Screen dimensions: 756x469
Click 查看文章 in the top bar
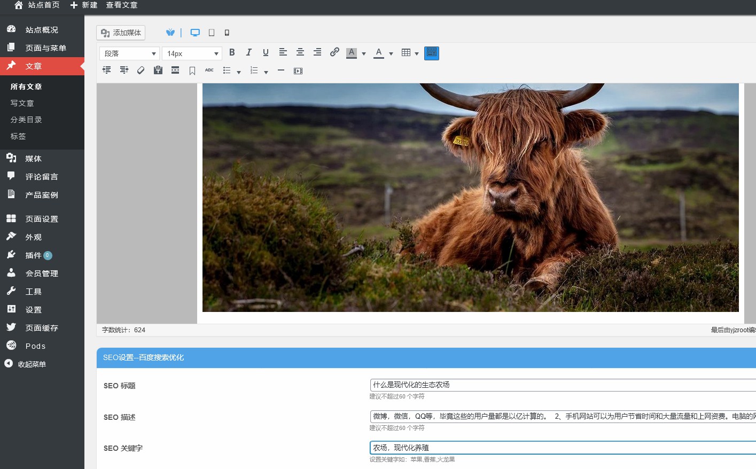[122, 5]
